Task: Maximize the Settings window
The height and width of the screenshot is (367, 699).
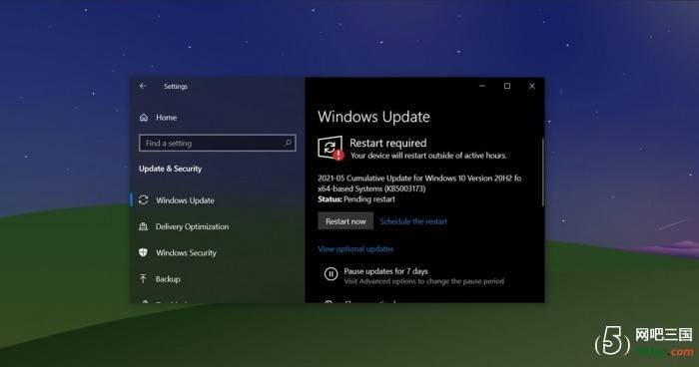Action: (507, 86)
